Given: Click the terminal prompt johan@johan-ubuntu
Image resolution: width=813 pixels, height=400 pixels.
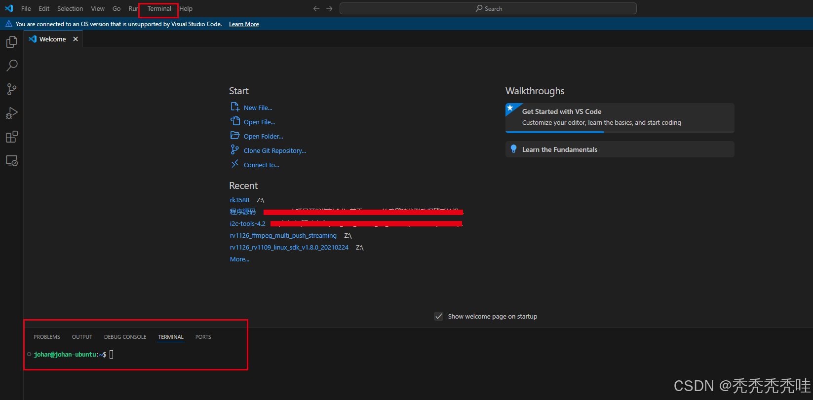Looking at the screenshot, I should click(65, 354).
